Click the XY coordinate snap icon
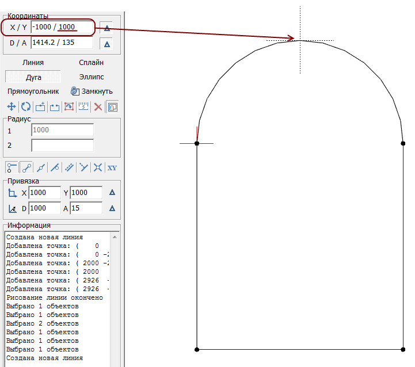 pyautogui.click(x=112, y=167)
